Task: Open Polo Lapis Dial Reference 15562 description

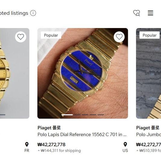Action: [x=82, y=134]
